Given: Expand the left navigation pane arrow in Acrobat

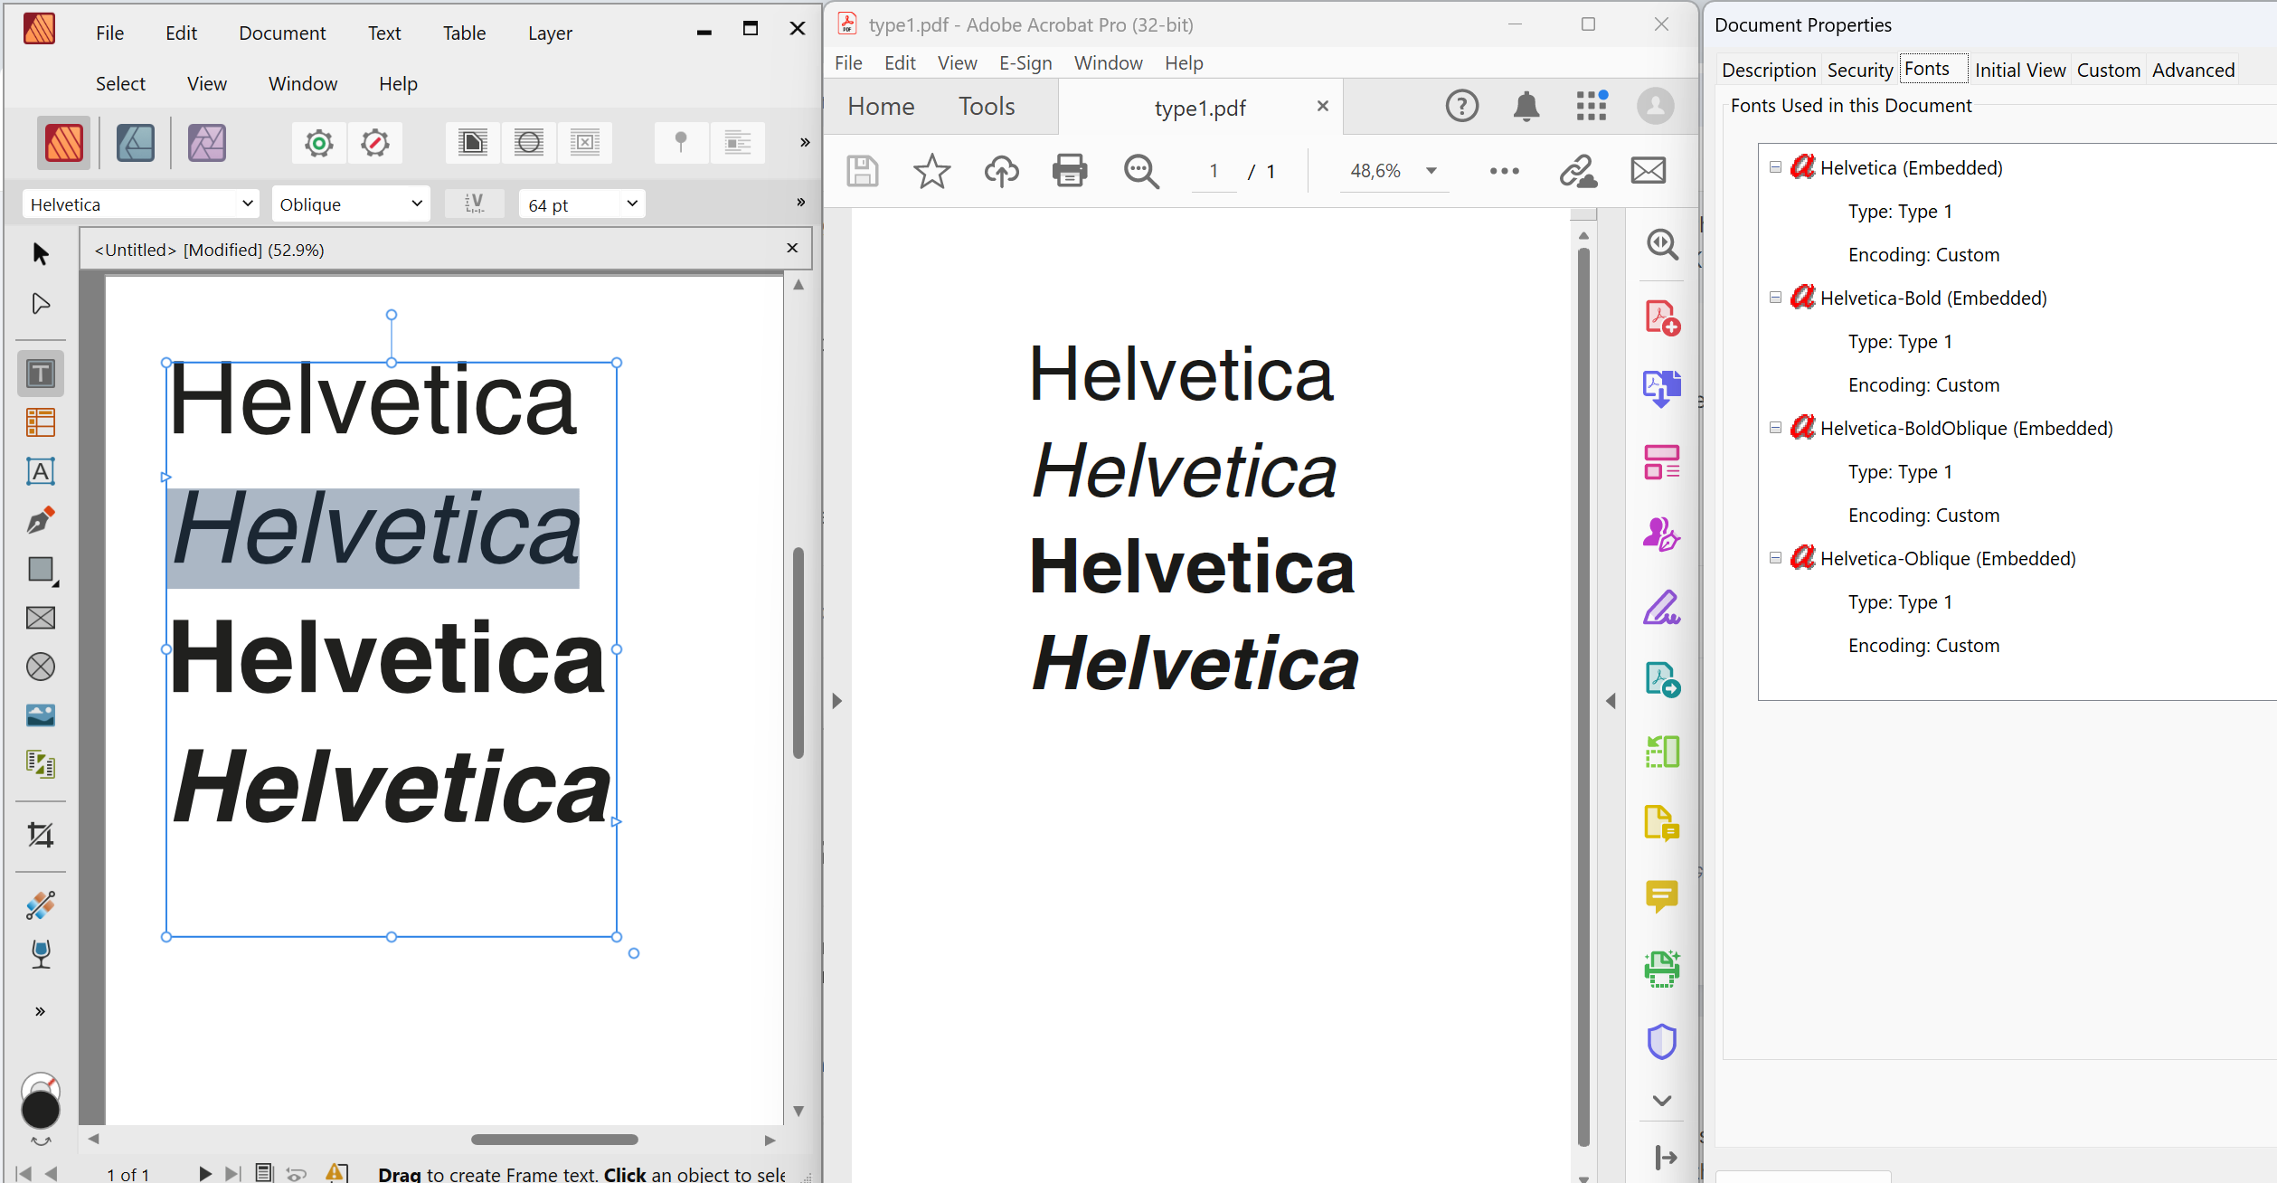Looking at the screenshot, I should tap(836, 701).
